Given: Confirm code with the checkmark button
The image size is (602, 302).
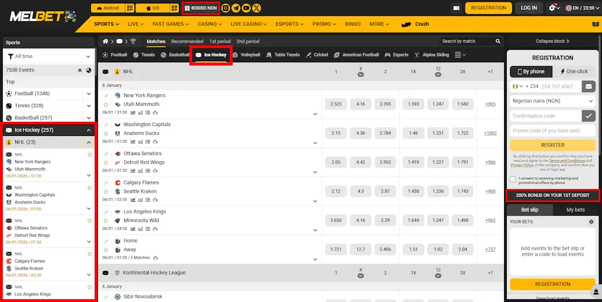Looking at the screenshot, I should tap(588, 116).
